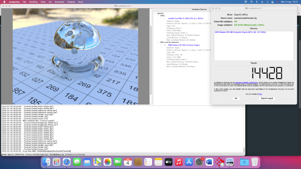Screen dimensions: 301x169
Task: Click the Hardware Devices panel header
Action: pos(199,9)
